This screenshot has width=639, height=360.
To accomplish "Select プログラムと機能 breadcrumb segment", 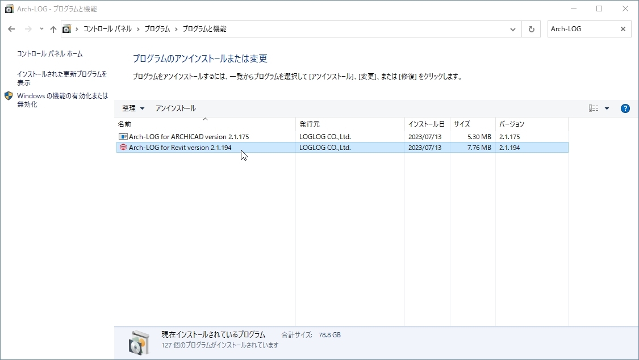I will point(204,29).
